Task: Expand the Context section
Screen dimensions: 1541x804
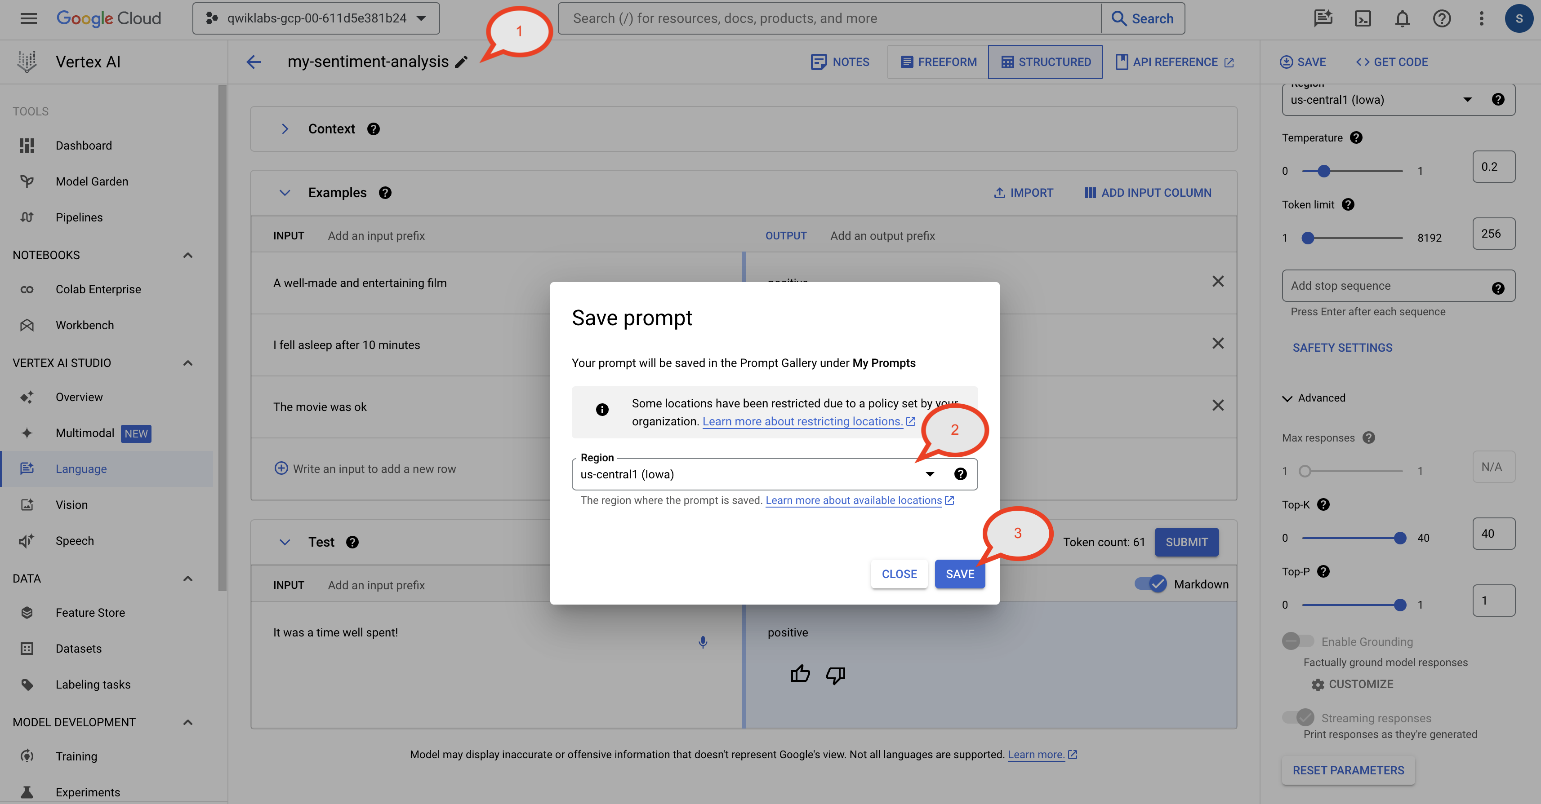Action: point(285,129)
